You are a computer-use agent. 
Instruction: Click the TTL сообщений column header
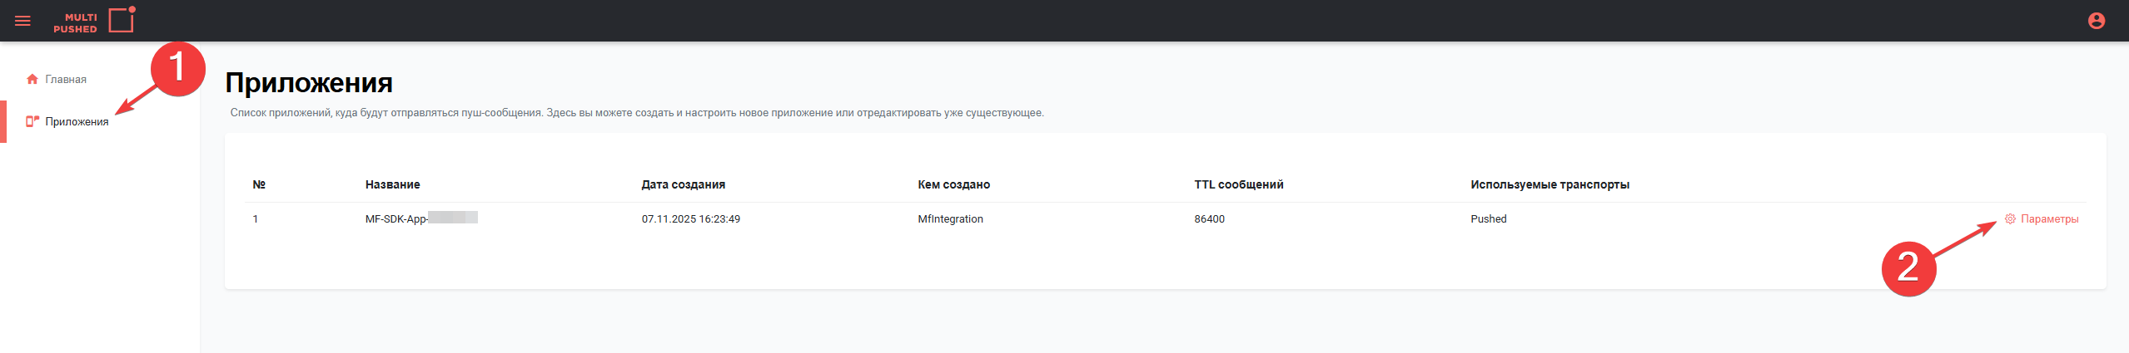pyautogui.click(x=1238, y=184)
